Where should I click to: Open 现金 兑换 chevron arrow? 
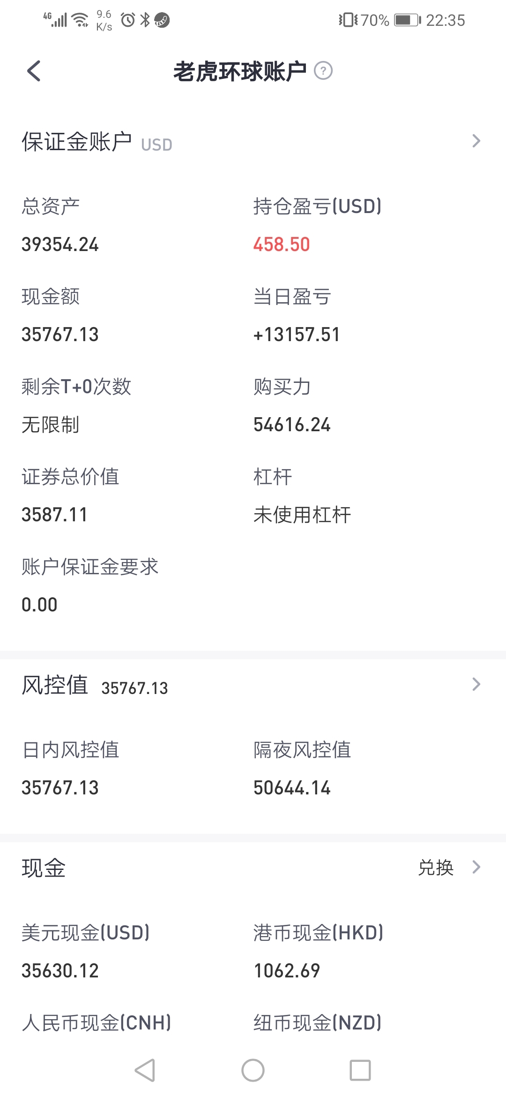click(476, 867)
